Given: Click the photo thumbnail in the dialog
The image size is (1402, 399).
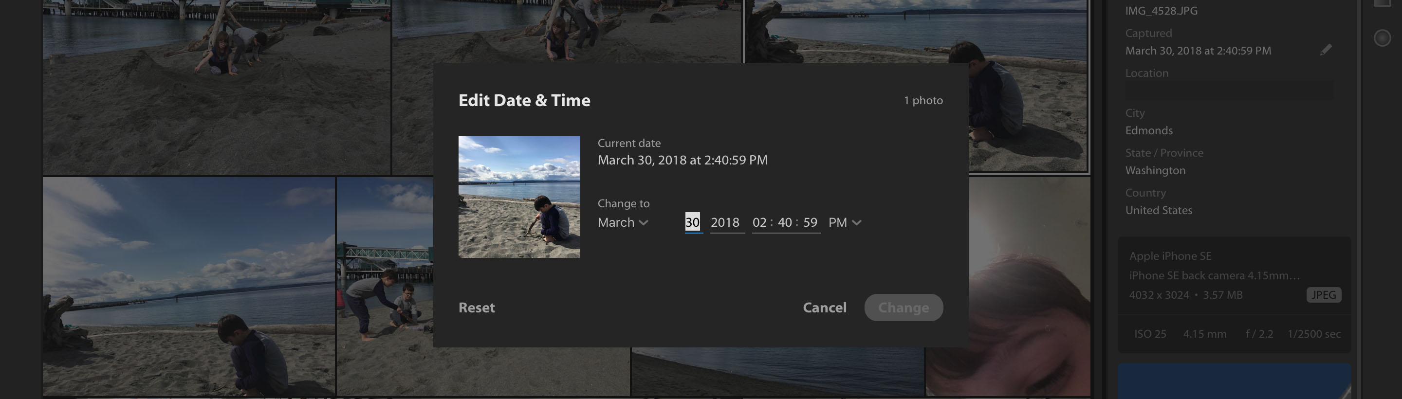Looking at the screenshot, I should (x=518, y=197).
